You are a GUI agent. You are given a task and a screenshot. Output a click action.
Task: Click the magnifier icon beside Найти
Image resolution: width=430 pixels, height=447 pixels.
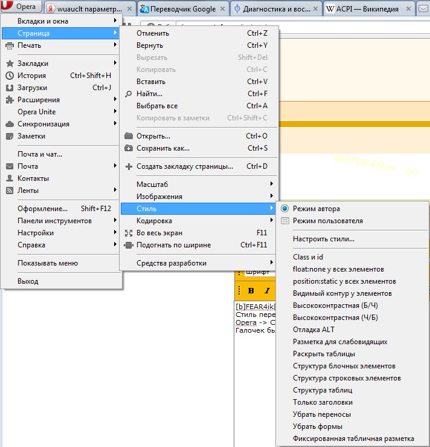point(129,94)
